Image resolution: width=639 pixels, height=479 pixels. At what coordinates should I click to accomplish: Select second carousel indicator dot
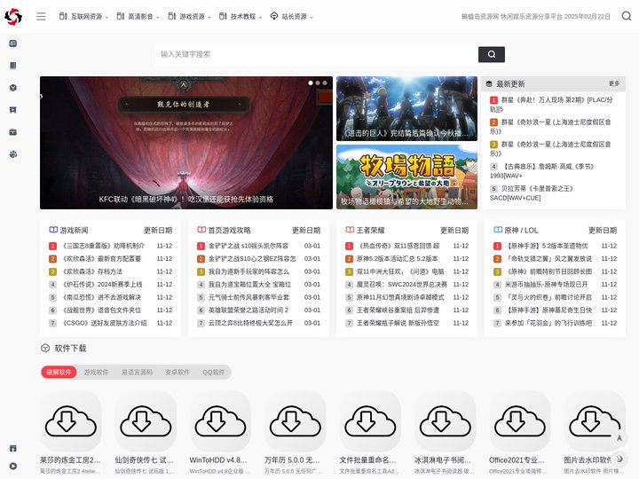(318, 82)
